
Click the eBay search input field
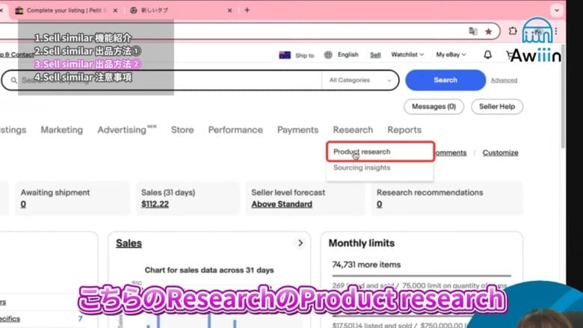click(161, 80)
